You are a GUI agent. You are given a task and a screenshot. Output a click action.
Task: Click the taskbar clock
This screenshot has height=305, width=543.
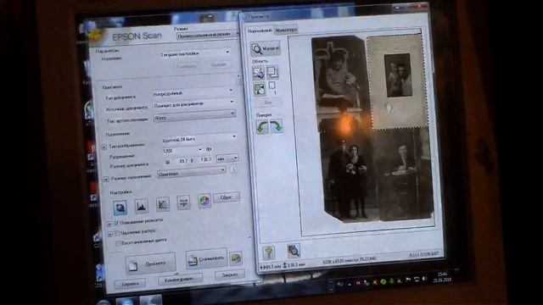coord(442,277)
